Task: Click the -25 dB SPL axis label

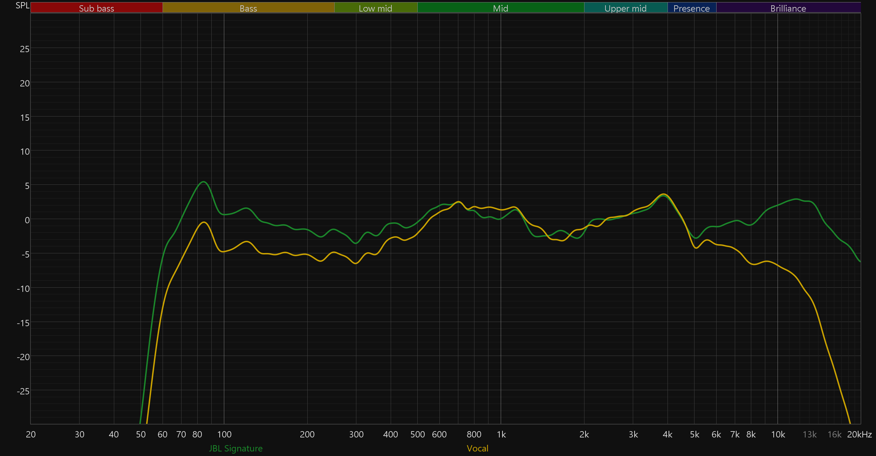Action: pos(23,391)
